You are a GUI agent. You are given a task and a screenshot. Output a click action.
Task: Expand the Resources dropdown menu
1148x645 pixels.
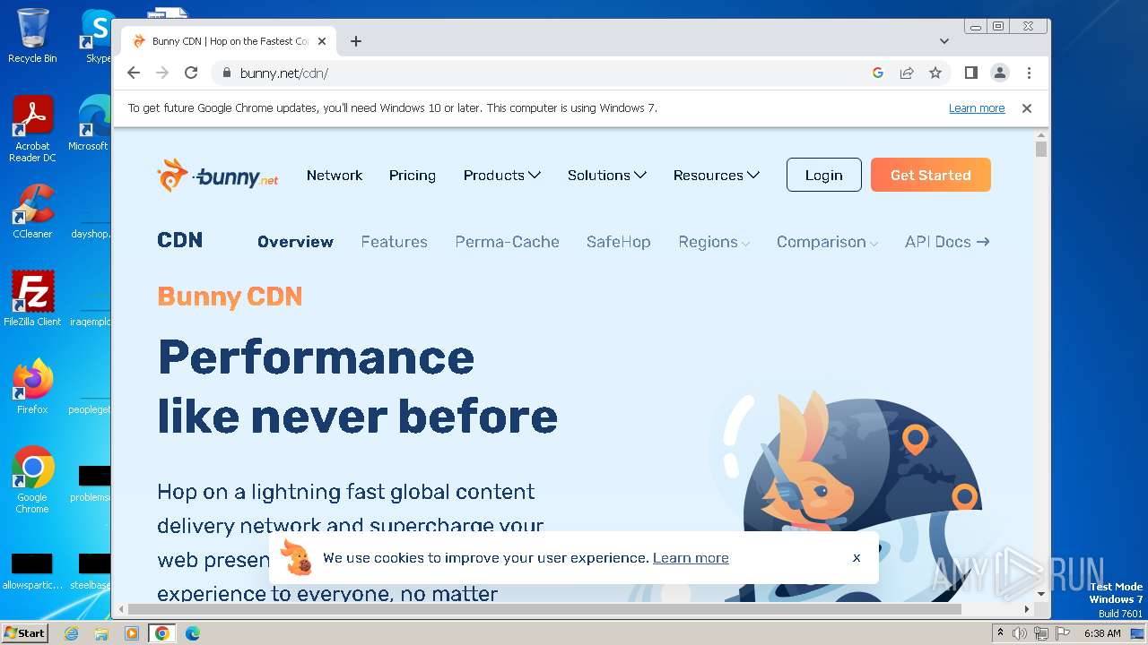click(717, 176)
